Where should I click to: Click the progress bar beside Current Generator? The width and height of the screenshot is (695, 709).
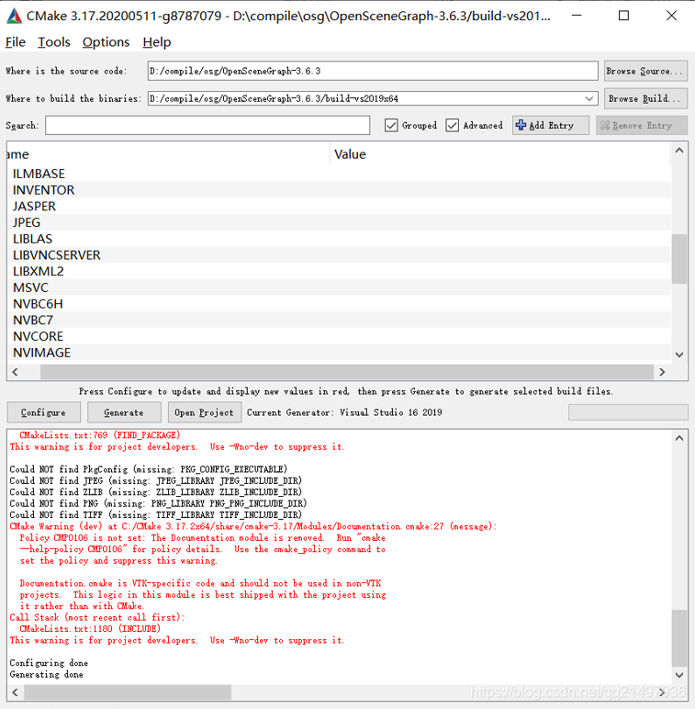coord(628,412)
